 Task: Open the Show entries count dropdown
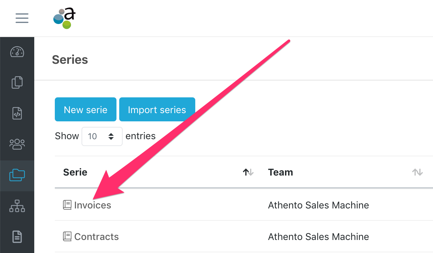(102, 136)
